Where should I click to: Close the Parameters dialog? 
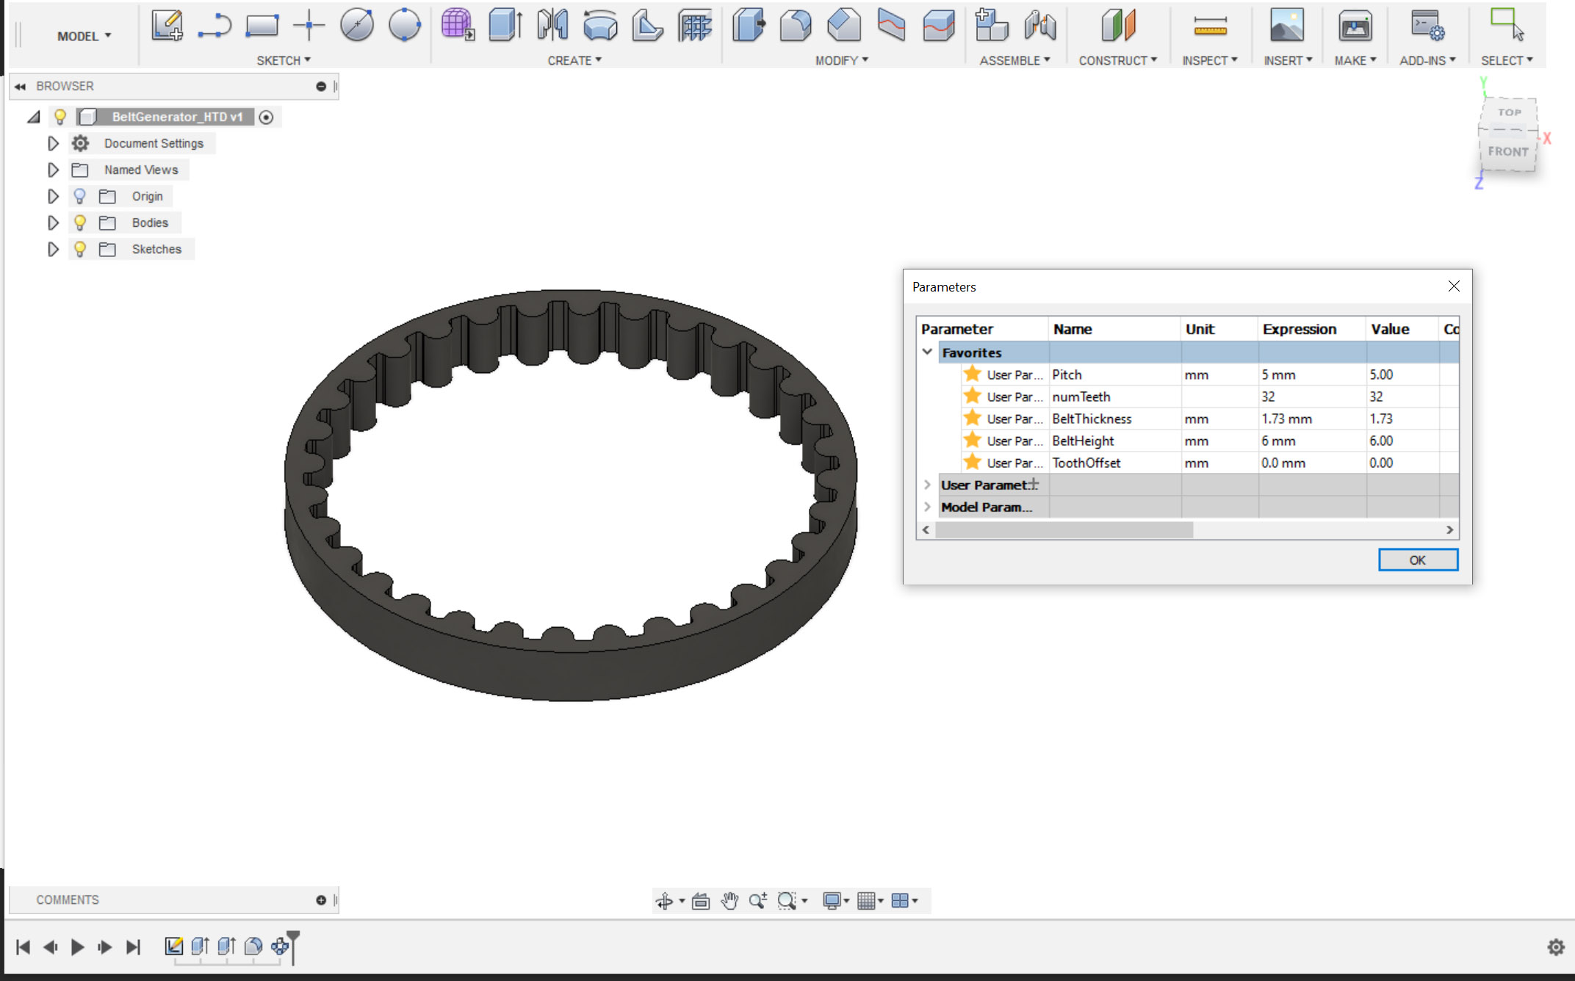pyautogui.click(x=1454, y=286)
